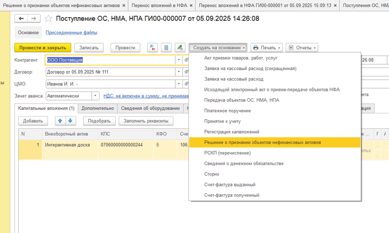Image resolution: width=389 pixels, height=233 pixels.
Task: Select Платежное поручение menu item
Action: (275, 111)
